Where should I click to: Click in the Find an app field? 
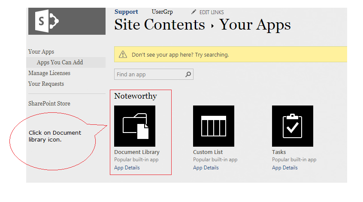point(154,74)
